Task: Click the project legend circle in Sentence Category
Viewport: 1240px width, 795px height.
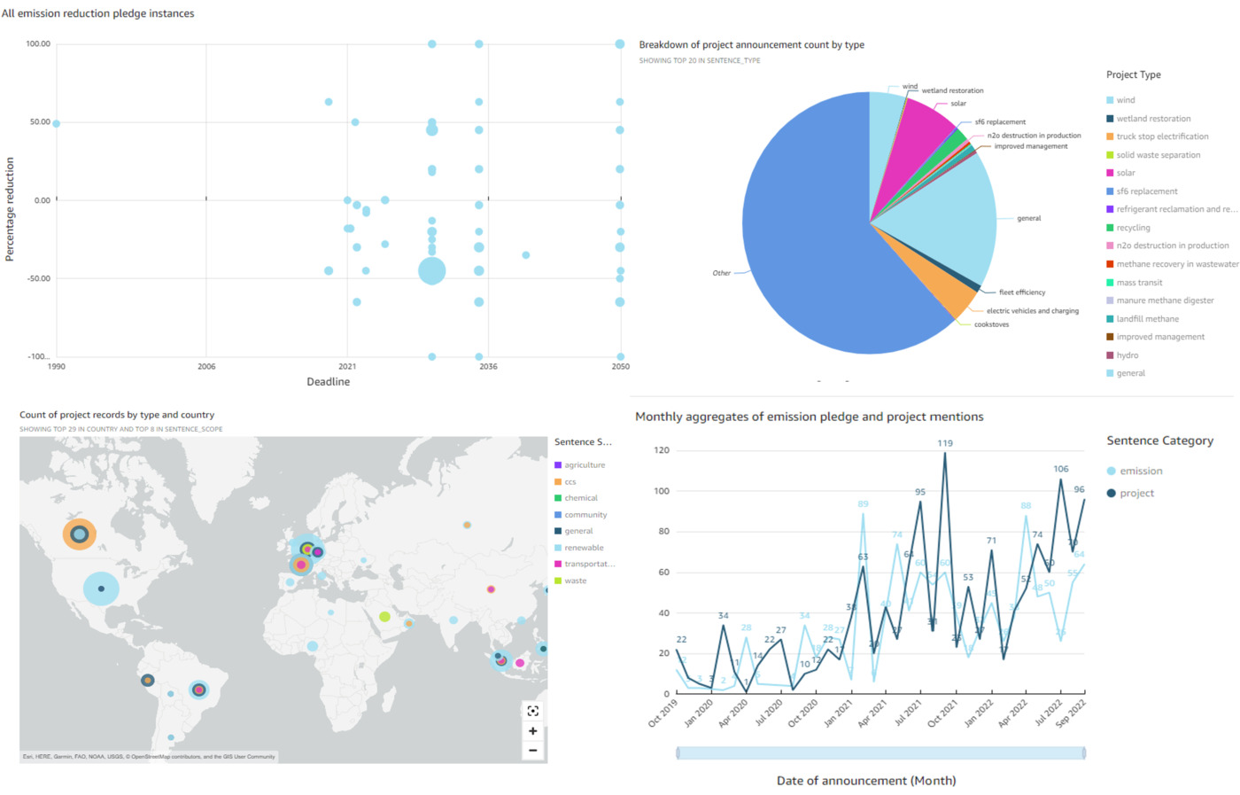Action: pyautogui.click(x=1112, y=494)
